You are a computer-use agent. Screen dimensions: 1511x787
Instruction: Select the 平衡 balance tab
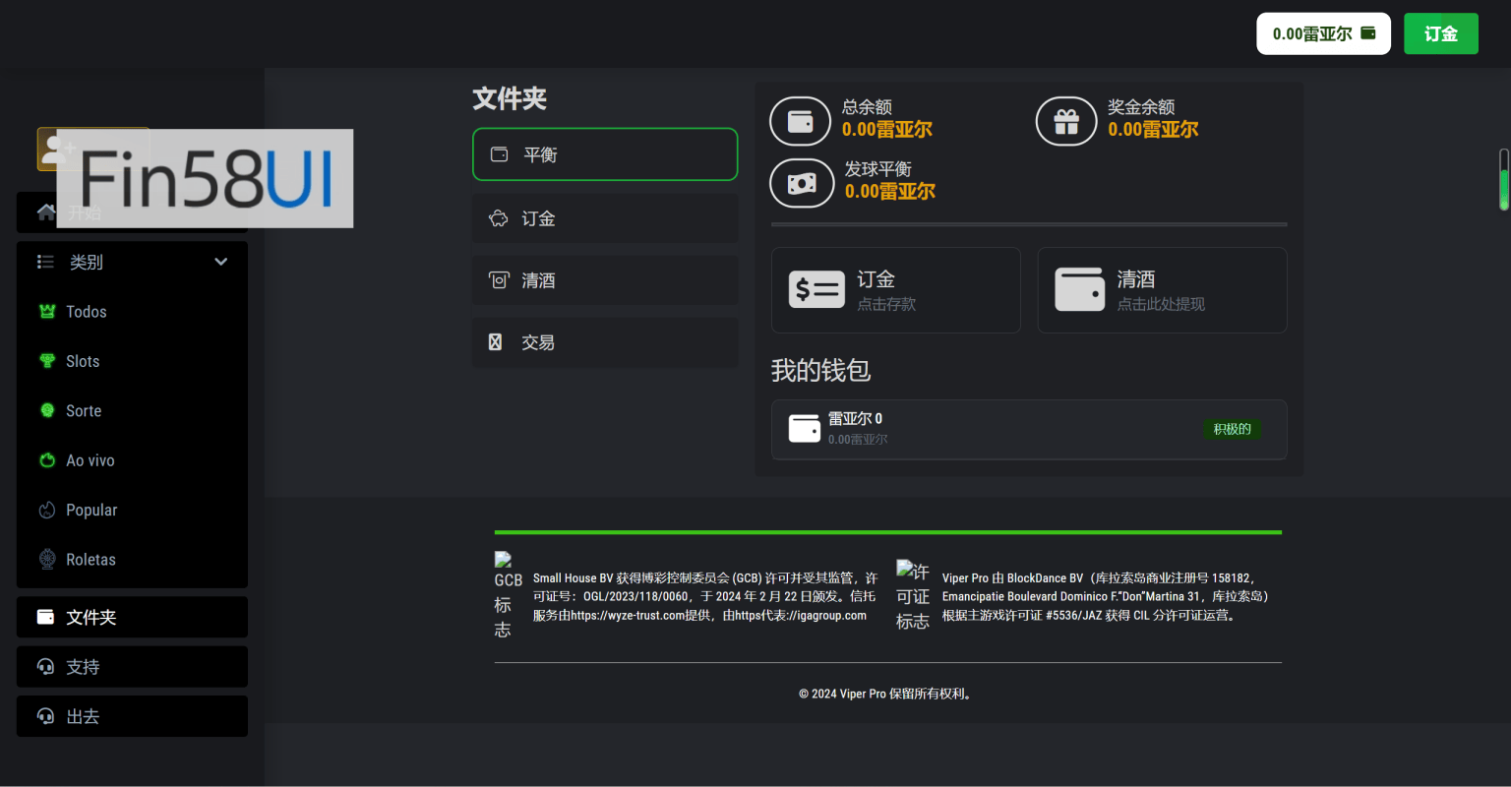604,154
